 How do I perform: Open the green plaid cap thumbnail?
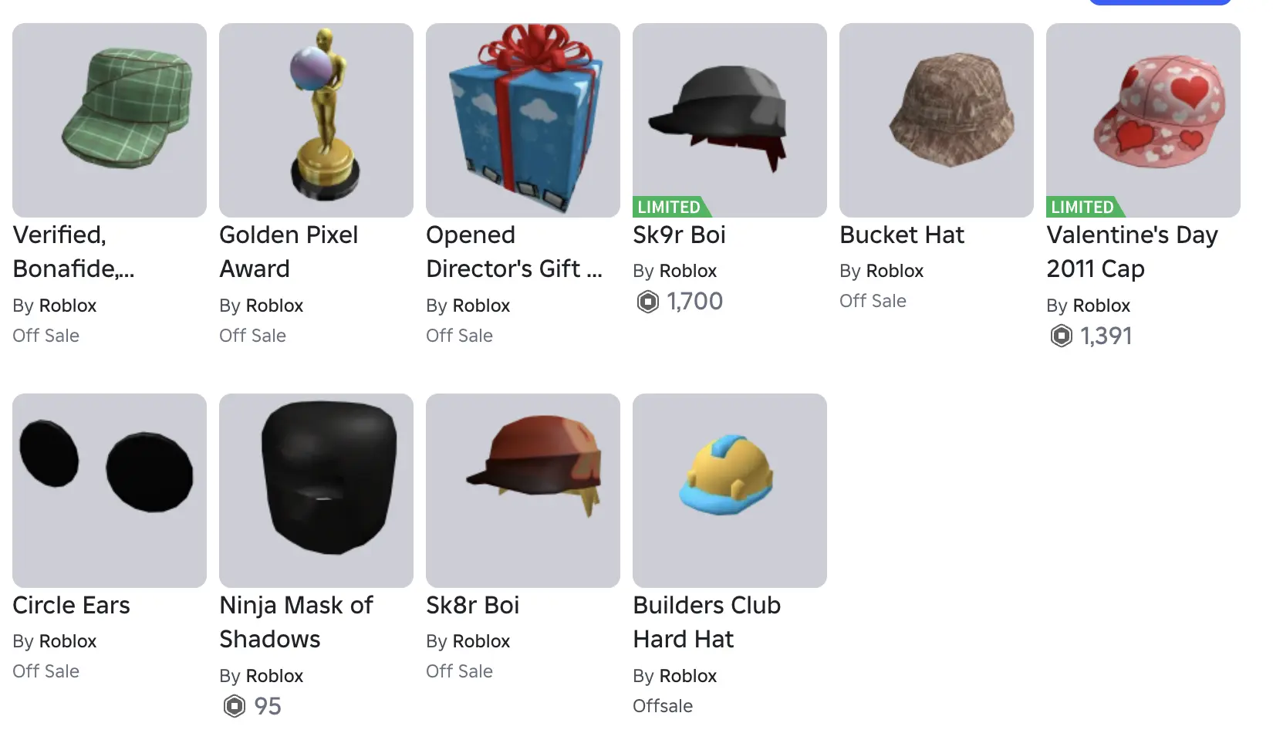(x=110, y=120)
